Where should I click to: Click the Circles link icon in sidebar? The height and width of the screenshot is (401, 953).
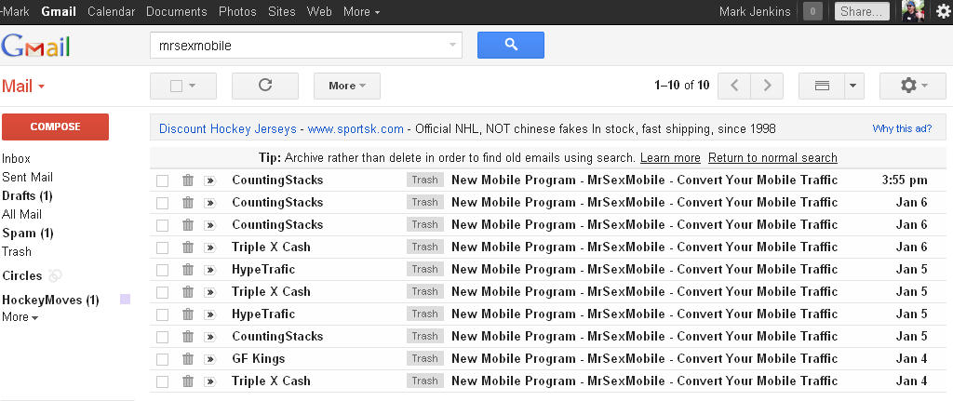55,275
